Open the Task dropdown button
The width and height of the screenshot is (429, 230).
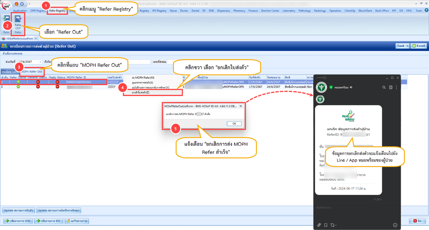[402, 46]
